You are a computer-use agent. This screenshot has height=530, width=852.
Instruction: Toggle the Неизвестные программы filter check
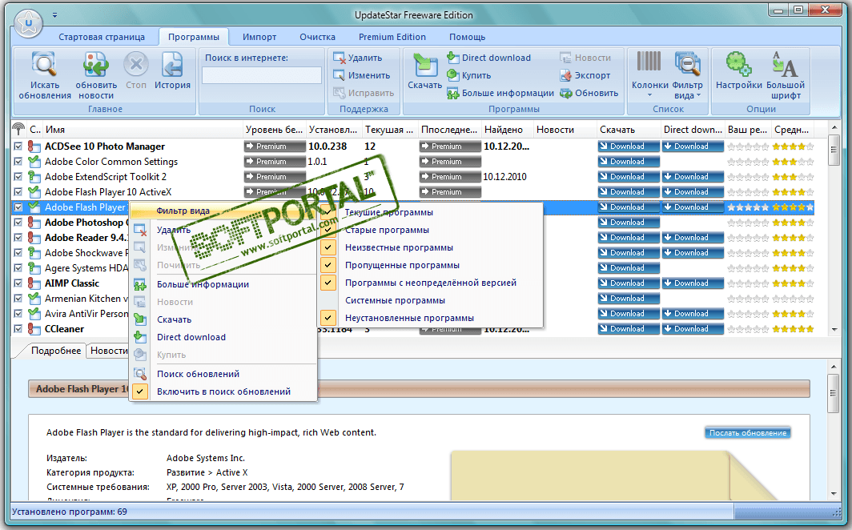click(328, 247)
